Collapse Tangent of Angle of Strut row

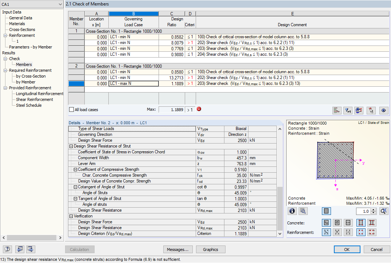(75, 199)
